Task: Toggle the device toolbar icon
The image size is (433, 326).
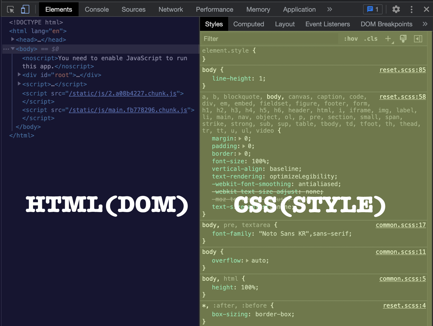Action: pos(25,9)
